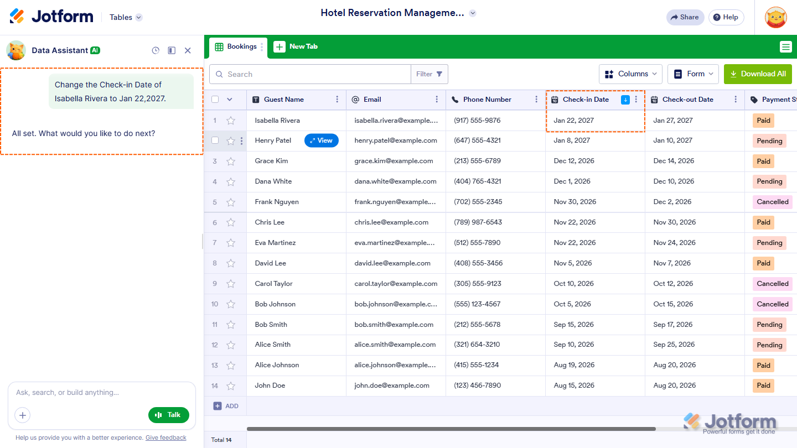Tick the select-all rows checkbox in header
This screenshot has width=797, height=448.
(215, 100)
